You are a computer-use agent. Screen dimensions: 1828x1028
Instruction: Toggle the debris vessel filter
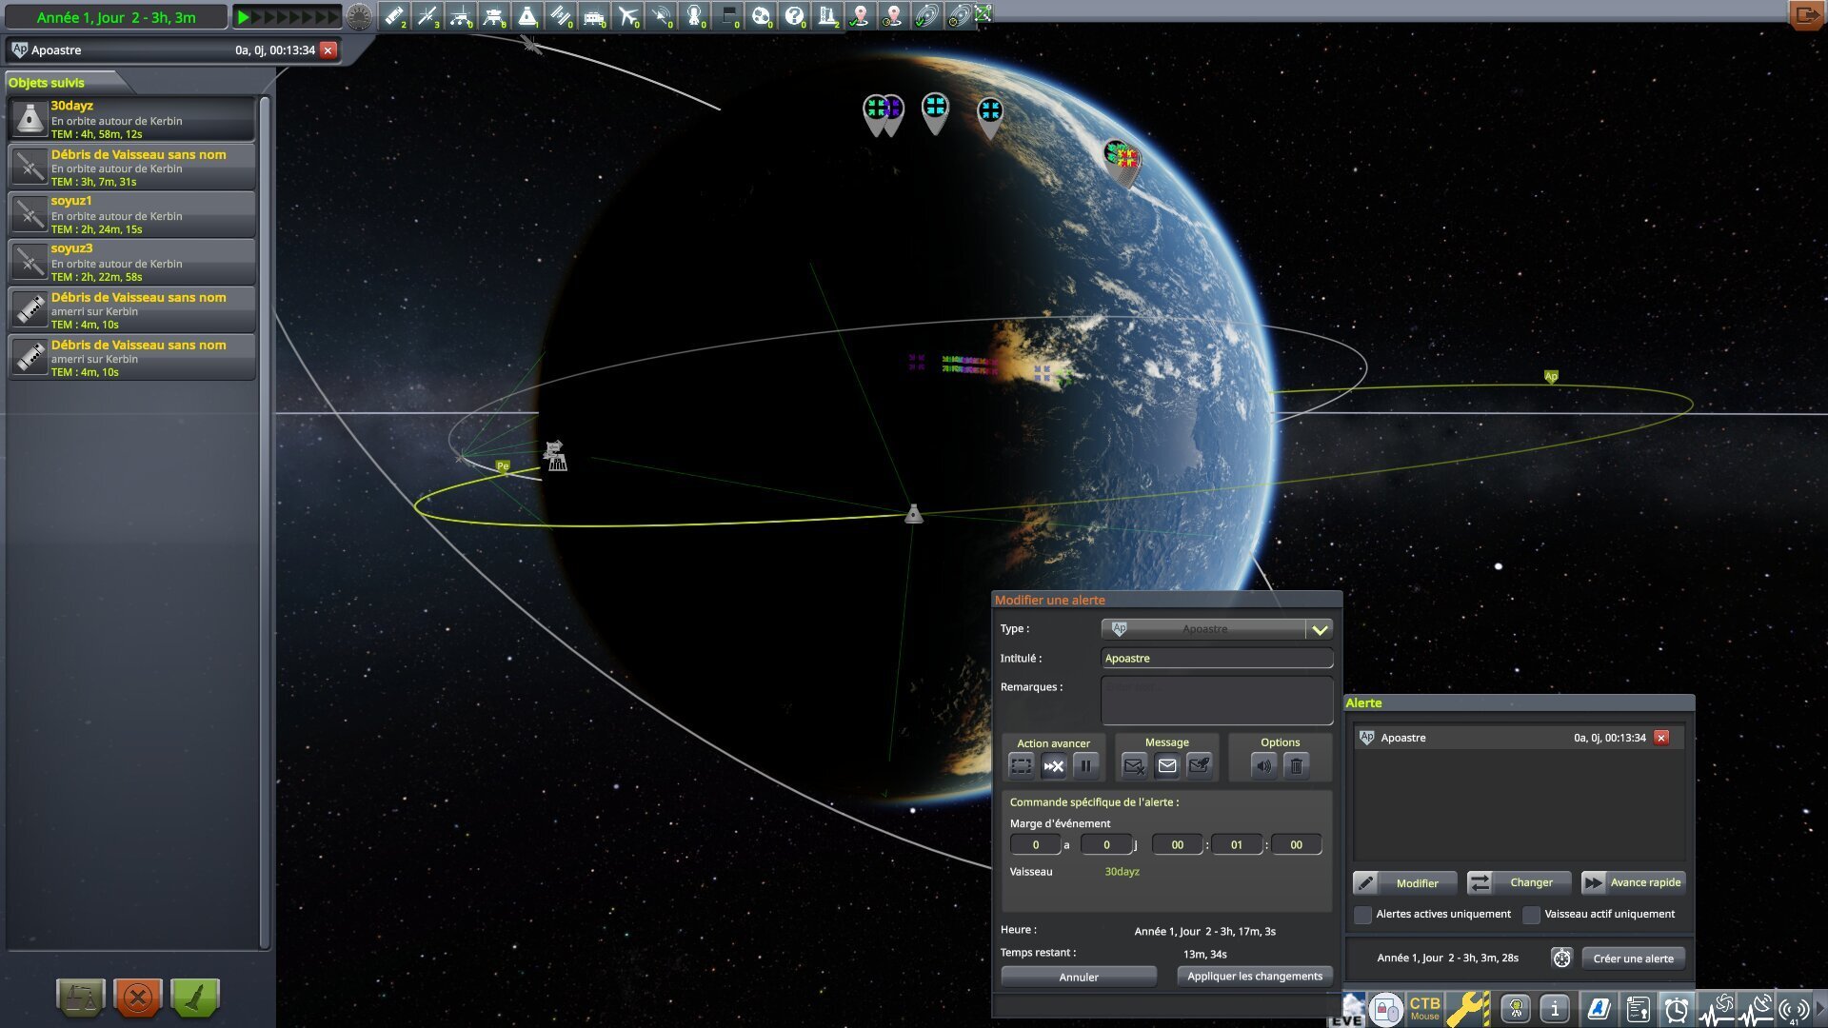(x=394, y=16)
